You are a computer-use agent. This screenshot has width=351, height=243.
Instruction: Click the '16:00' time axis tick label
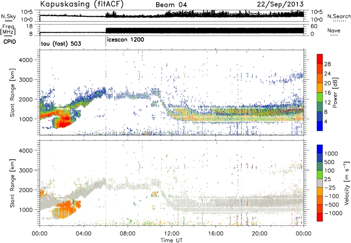pos(215,233)
